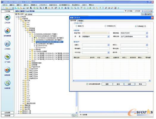Open the 文件 menu
This screenshot has width=156, height=119.
(x=5, y=5)
